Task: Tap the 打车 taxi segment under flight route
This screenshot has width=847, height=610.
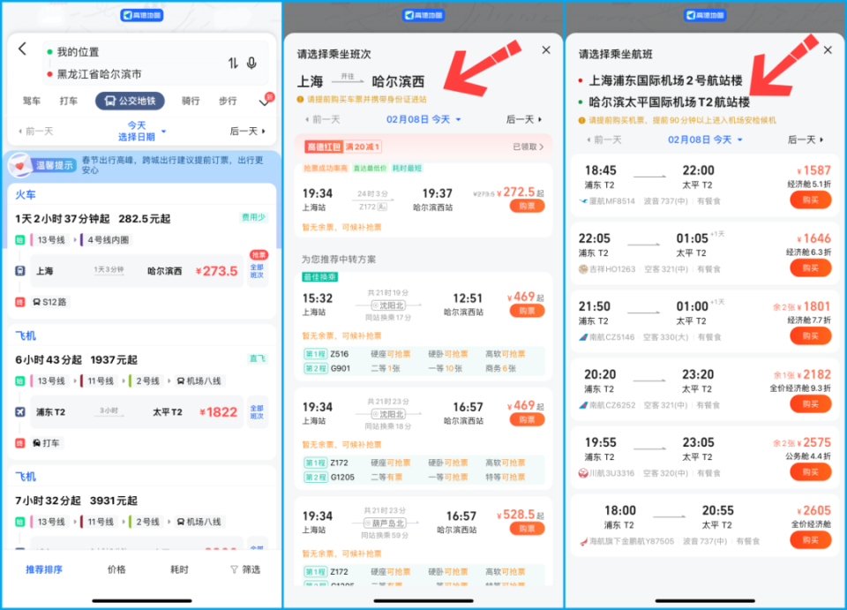Action: pos(46,443)
